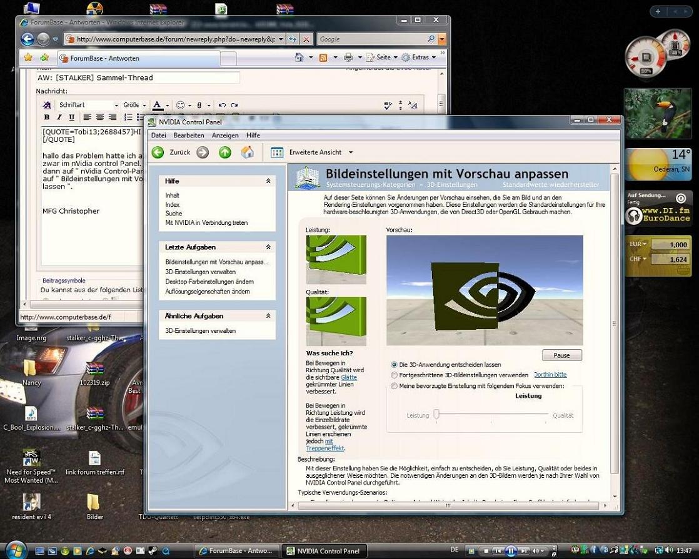The image size is (699, 559).
Task: Click the Leistung–Qualität slider handle
Action: click(437, 414)
